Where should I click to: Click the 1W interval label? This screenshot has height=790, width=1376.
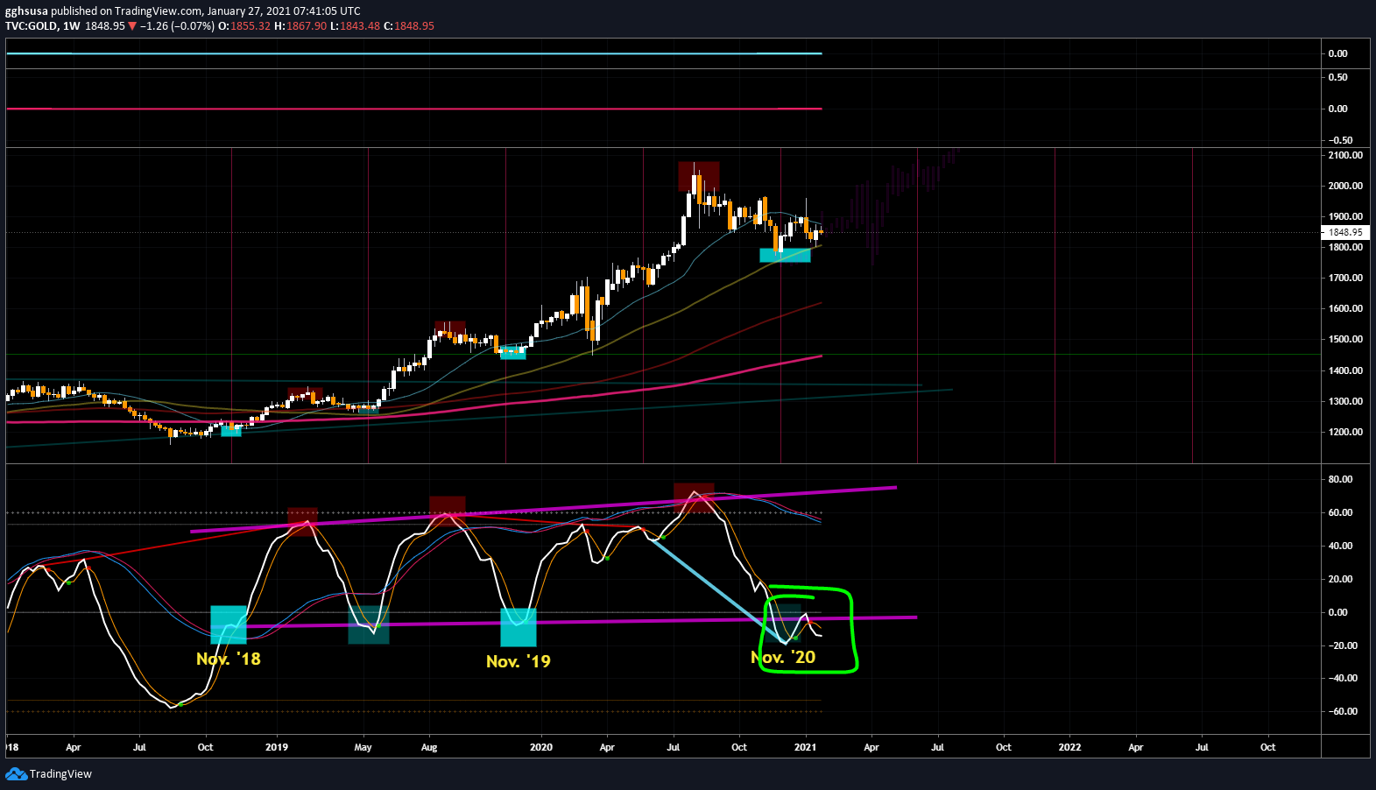tap(72, 26)
